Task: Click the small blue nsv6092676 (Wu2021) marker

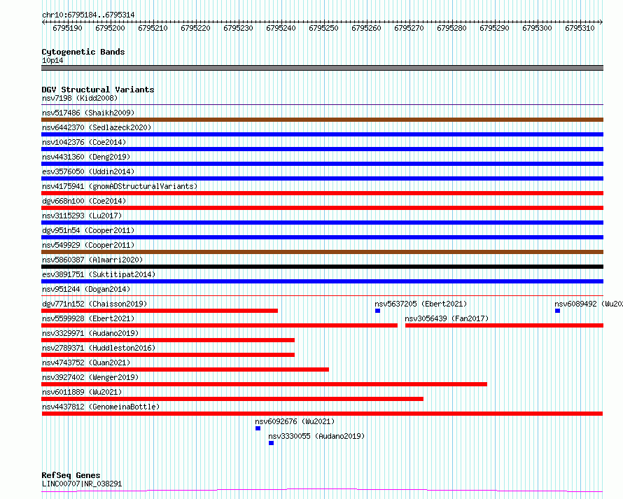Action: tap(258, 428)
